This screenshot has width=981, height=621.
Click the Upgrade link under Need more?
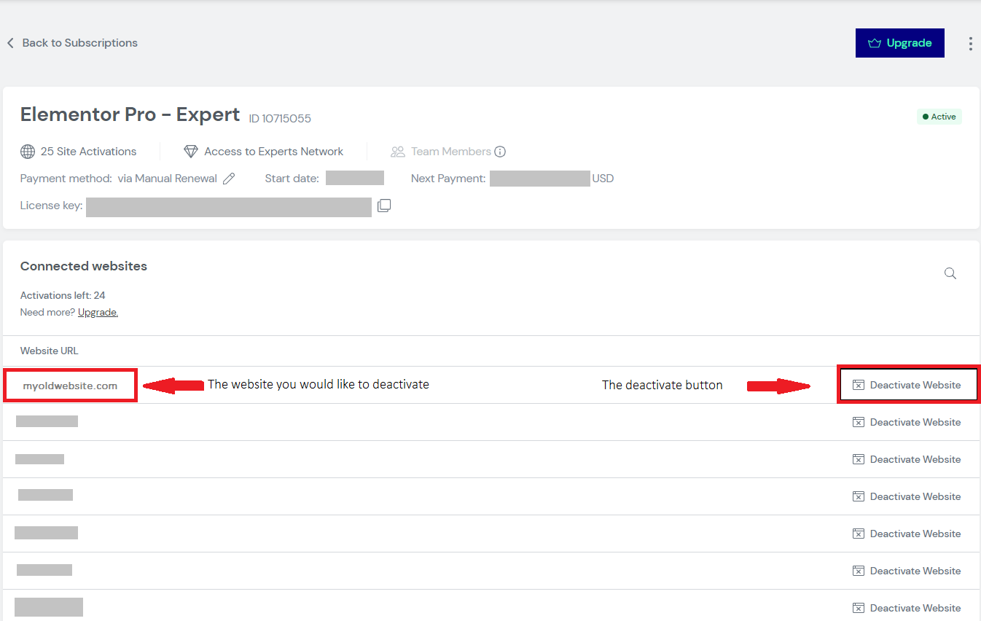[x=98, y=312]
